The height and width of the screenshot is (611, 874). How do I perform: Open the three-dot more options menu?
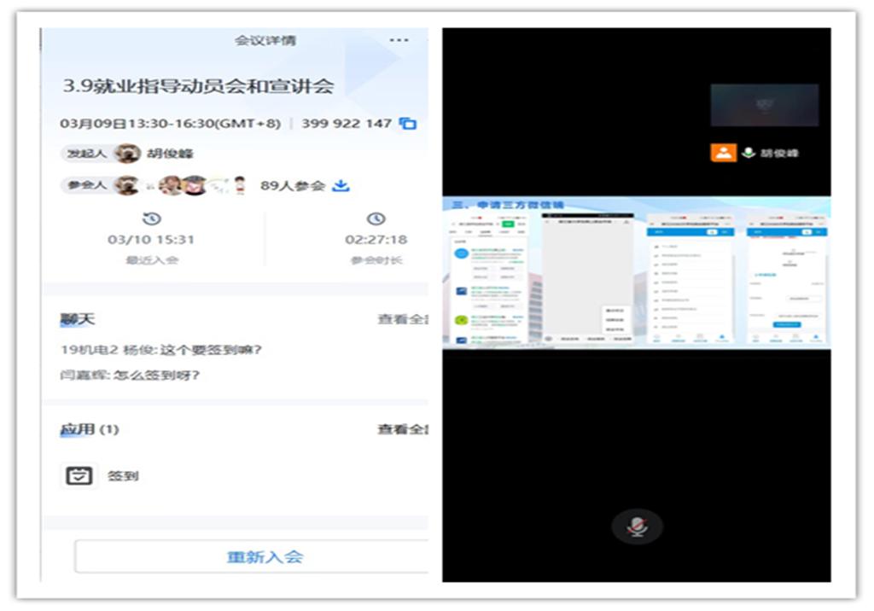pos(399,40)
